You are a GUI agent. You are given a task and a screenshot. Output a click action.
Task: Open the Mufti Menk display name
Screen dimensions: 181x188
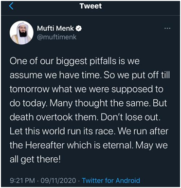[x=55, y=29]
